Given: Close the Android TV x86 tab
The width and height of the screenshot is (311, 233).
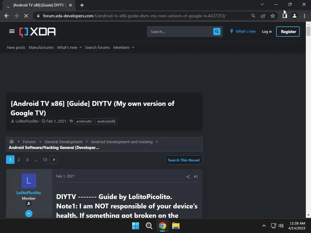Looking at the screenshot, I should tap(70, 5).
